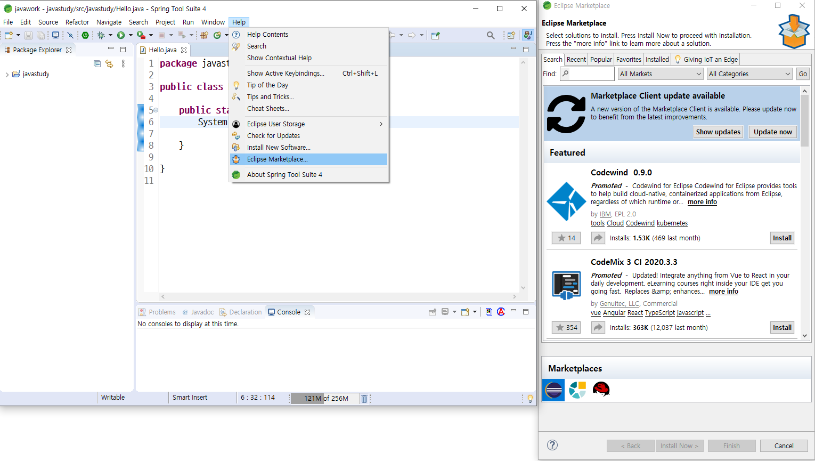Click the Debug bug icon
The image size is (815, 461).
tap(101, 35)
